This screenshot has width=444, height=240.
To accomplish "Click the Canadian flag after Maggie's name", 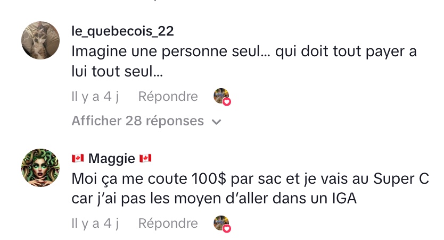I will point(145,158).
